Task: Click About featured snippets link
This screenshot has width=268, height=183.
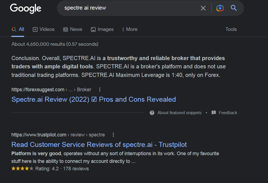Action: (179, 113)
